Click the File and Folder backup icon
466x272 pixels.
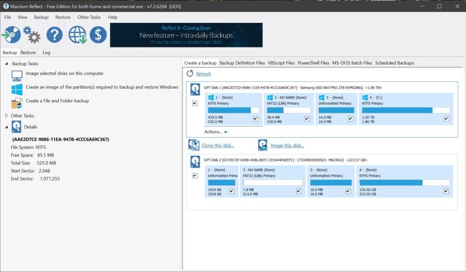(17, 103)
